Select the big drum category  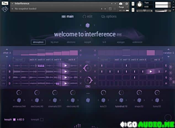click(55, 42)
